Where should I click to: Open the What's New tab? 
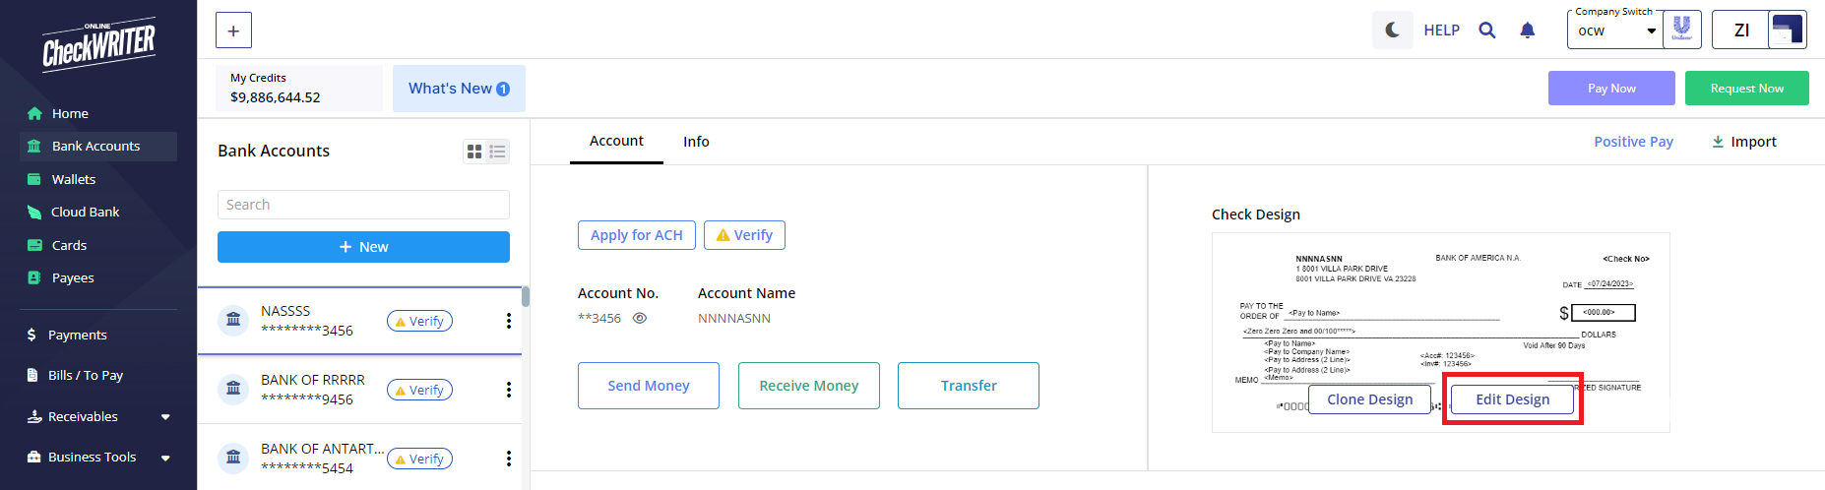click(x=459, y=89)
